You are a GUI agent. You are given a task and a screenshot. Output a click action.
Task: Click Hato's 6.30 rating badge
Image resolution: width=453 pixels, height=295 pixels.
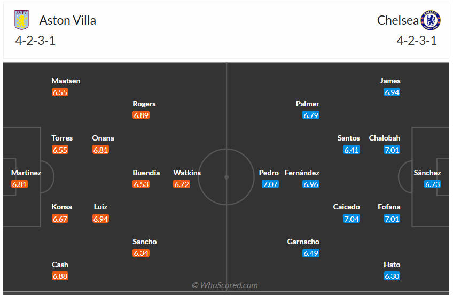pyautogui.click(x=392, y=276)
